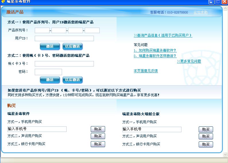Screen dimensions: 228x163
Task: Click the Rising antivirus title bar icon
Action: 3,1
